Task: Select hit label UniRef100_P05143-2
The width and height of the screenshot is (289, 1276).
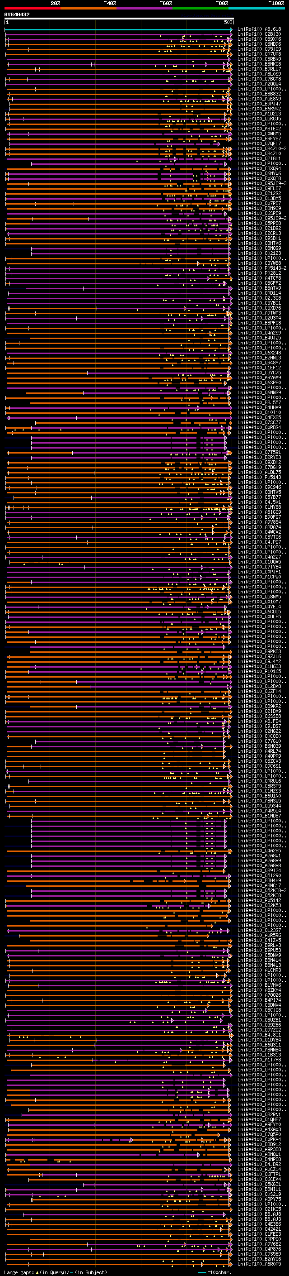Action: (x=262, y=268)
